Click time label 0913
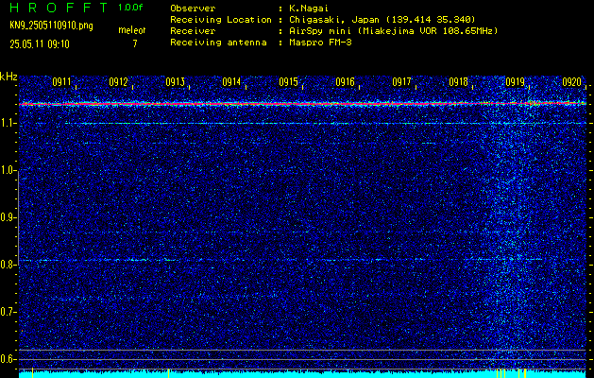The height and width of the screenshot is (378, 594). point(175,82)
